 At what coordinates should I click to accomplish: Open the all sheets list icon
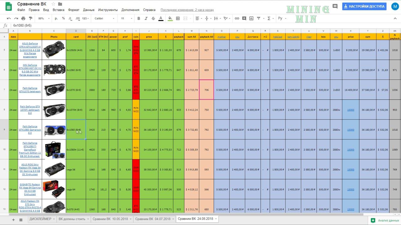click(21, 220)
